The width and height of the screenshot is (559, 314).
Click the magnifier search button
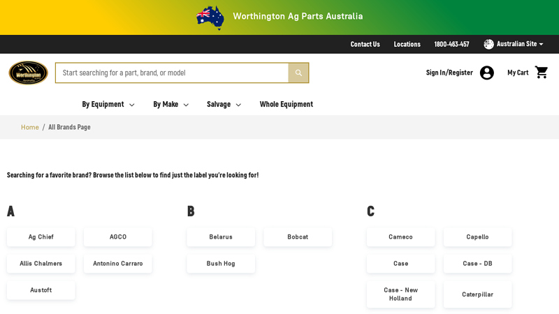[x=298, y=73]
